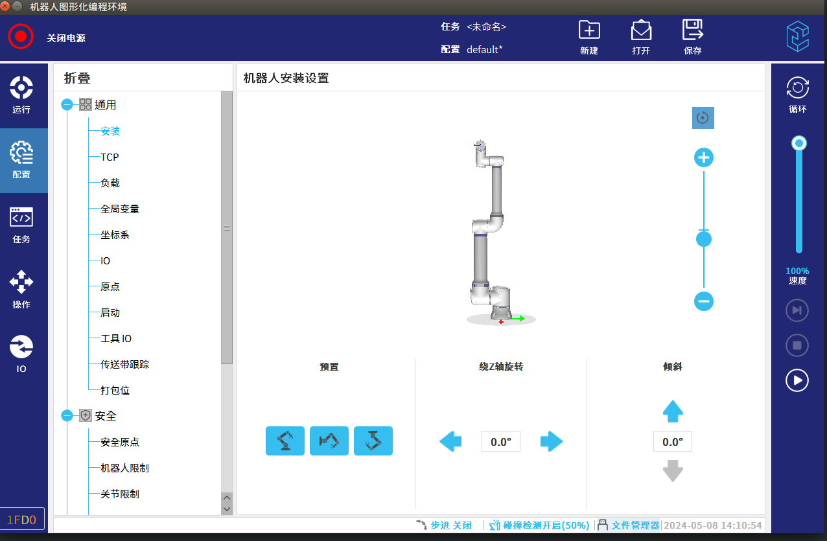Viewport: 827px width, 541px height.
Task: Open 文件管理器 file manager
Action: [x=629, y=525]
